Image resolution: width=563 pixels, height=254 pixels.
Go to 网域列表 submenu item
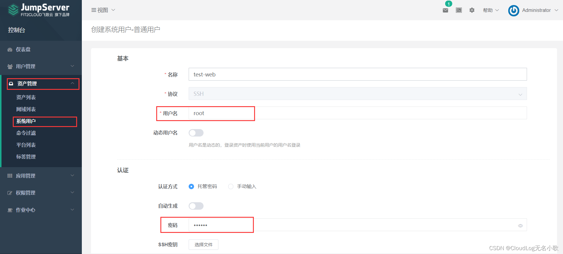[26, 109]
